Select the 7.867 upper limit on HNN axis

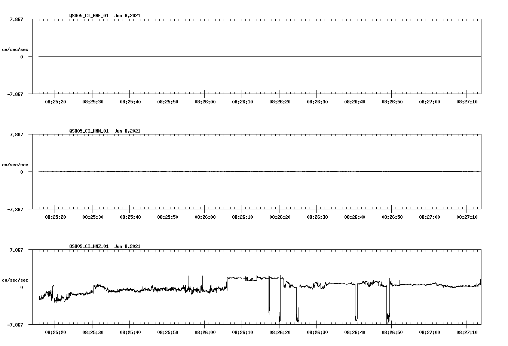16,134
